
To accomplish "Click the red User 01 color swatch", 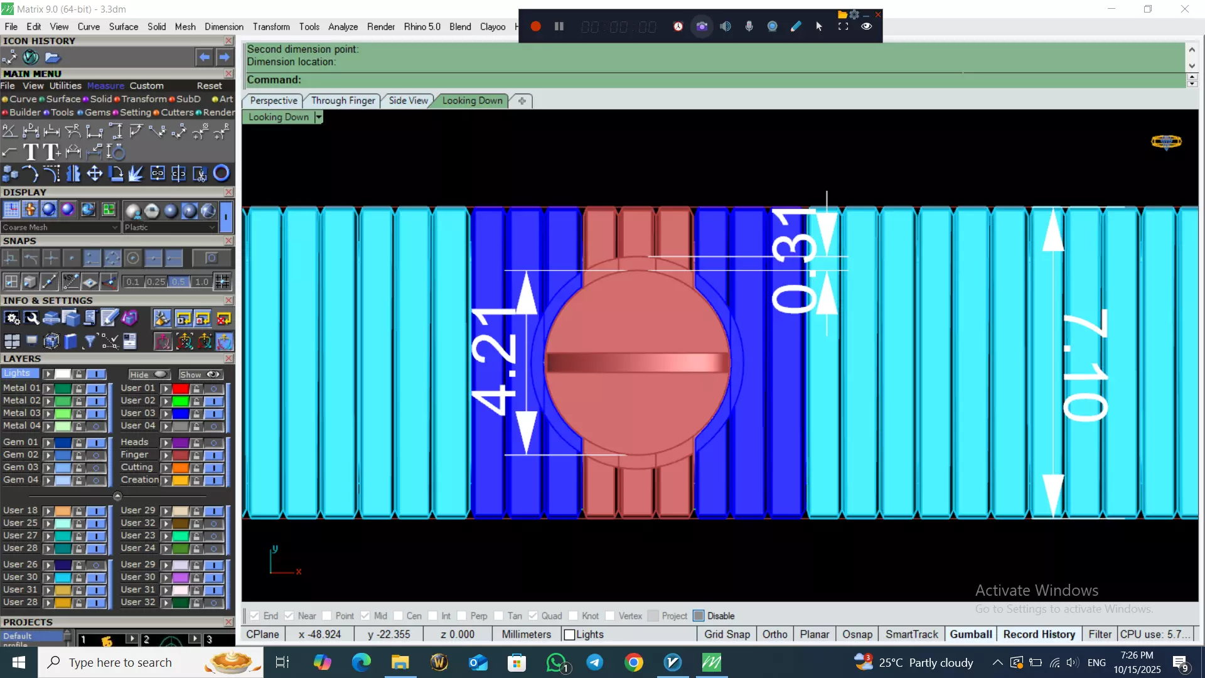I will coord(181,389).
